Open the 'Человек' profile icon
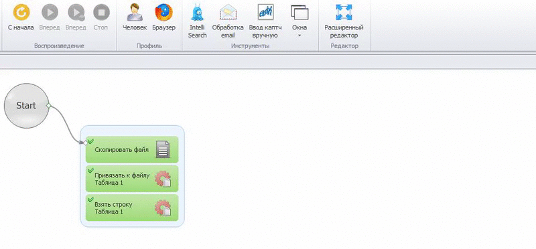The height and width of the screenshot is (249, 536). pos(135,12)
